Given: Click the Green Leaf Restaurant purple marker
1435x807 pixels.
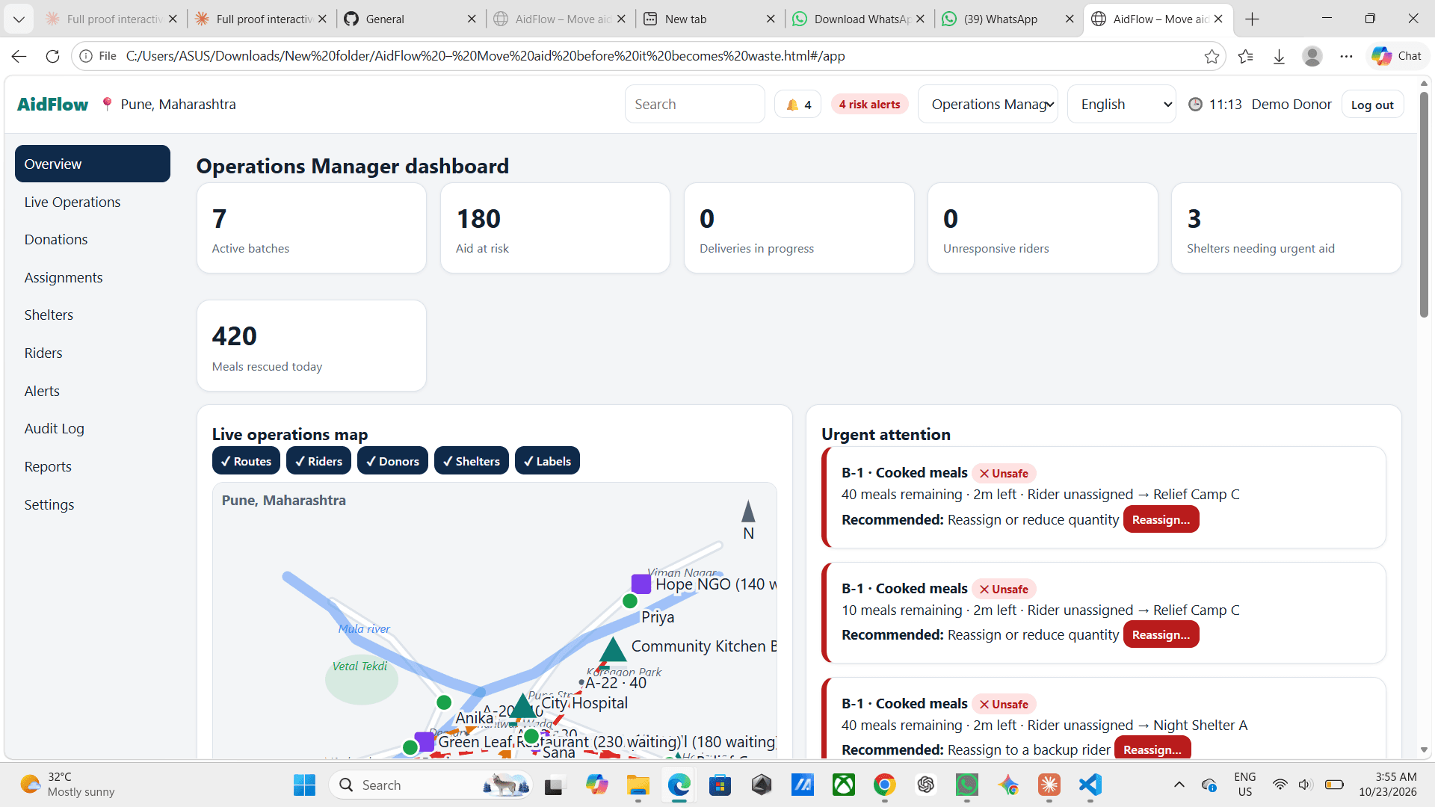Looking at the screenshot, I should [x=425, y=741].
